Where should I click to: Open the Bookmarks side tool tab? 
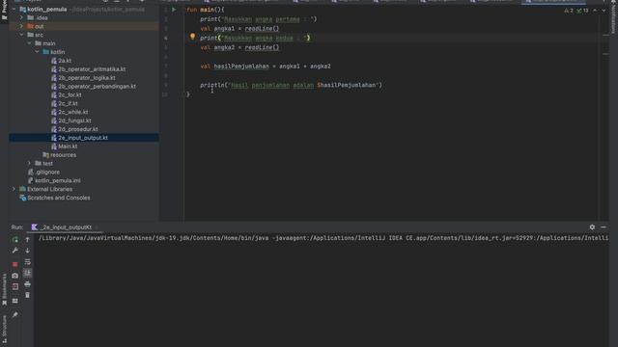[4, 289]
